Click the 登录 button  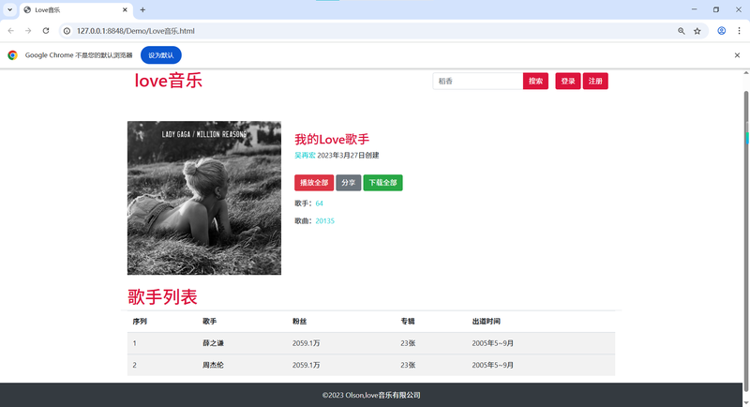pos(568,81)
